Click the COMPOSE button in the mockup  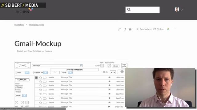pos(22,79)
